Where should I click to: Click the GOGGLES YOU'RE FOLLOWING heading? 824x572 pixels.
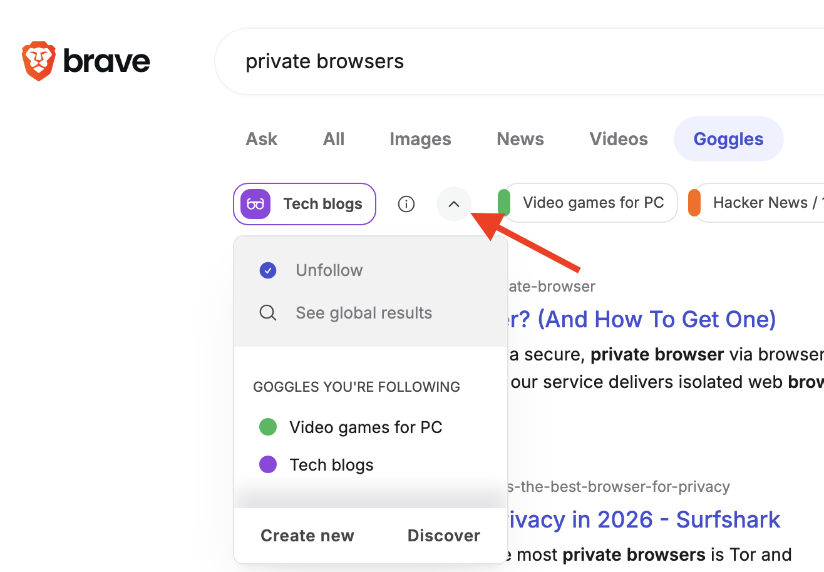357,387
